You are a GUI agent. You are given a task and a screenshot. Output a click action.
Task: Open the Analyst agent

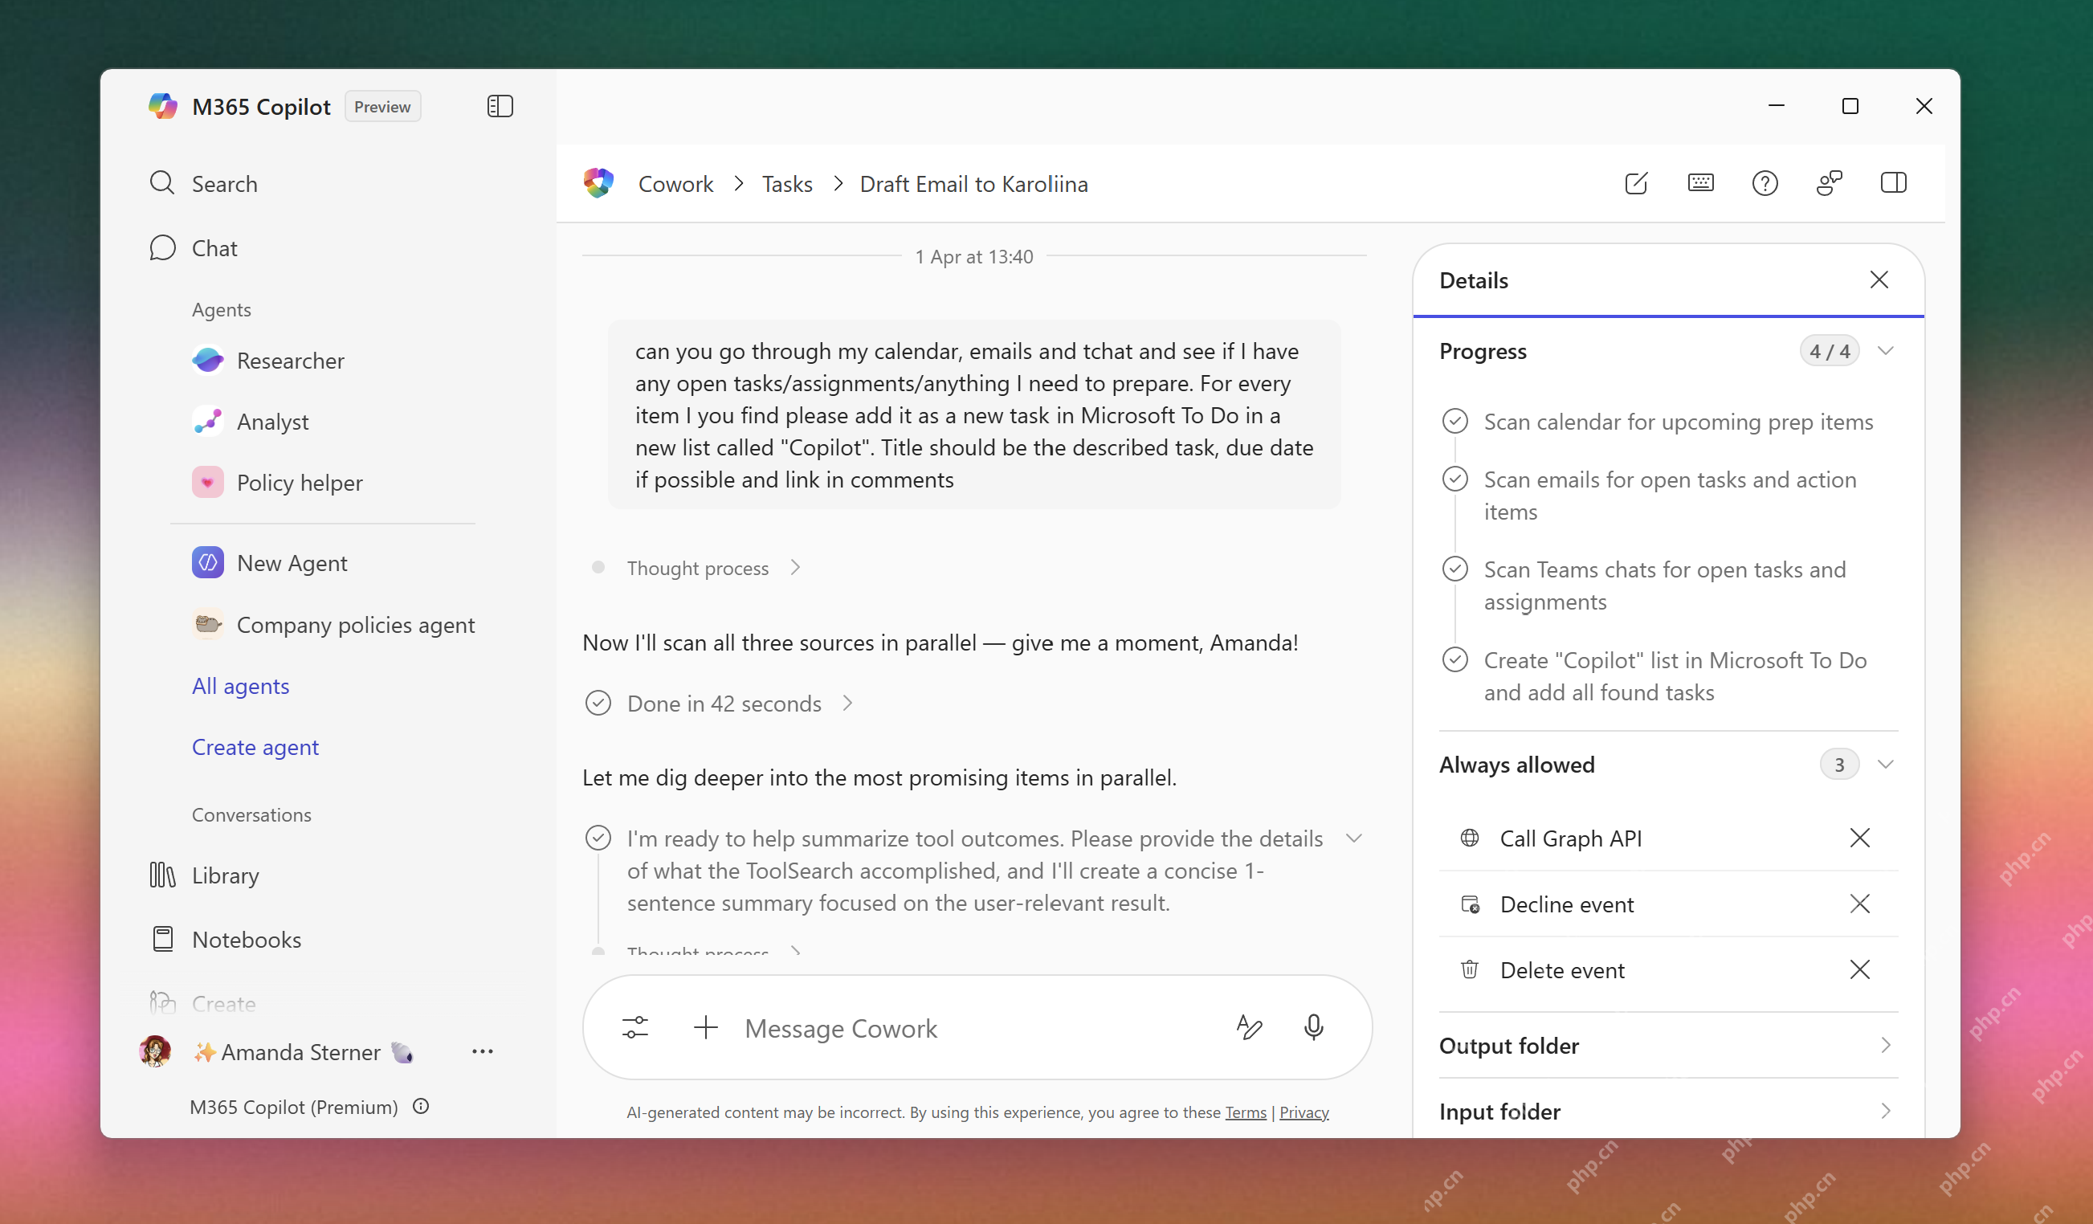click(x=250, y=422)
